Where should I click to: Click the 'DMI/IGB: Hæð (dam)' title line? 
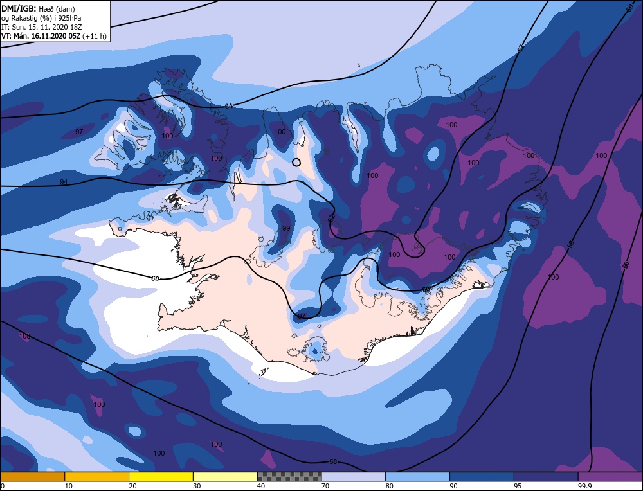tap(38, 8)
